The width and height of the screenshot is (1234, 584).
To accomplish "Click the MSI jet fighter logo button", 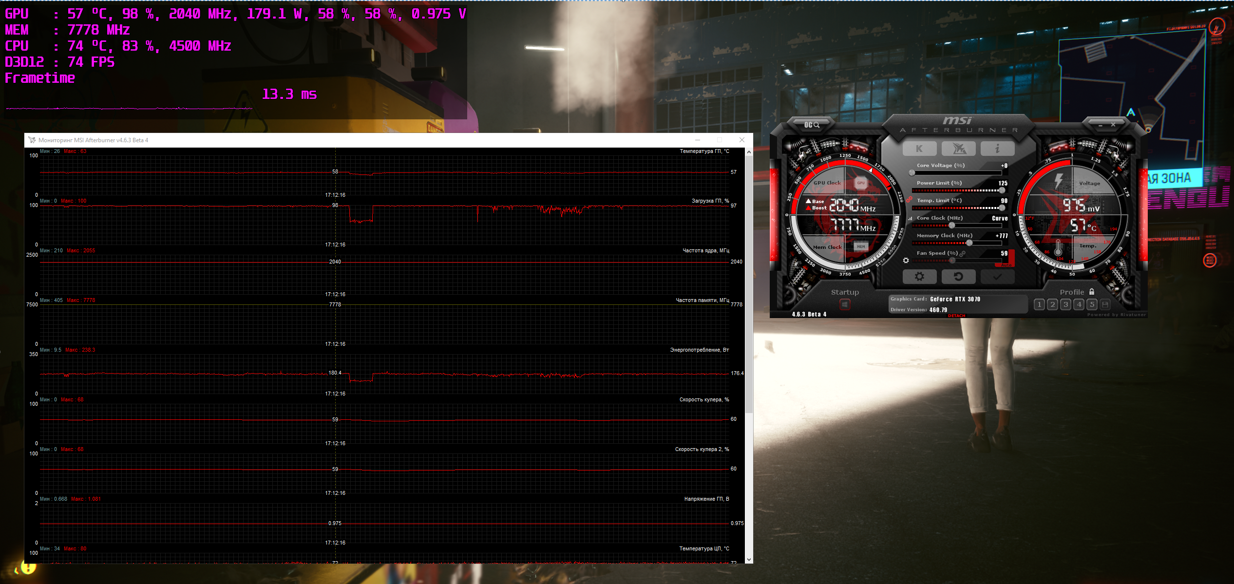I will [x=958, y=149].
